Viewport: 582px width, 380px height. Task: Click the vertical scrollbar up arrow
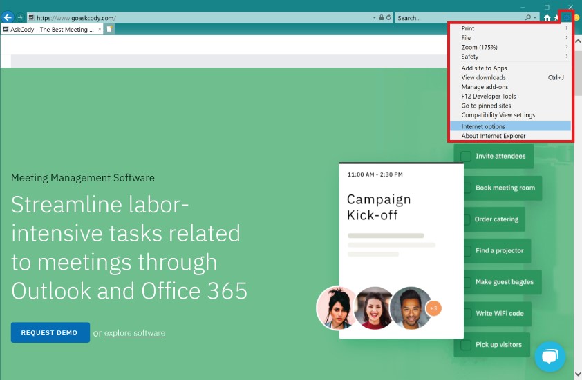click(578, 41)
